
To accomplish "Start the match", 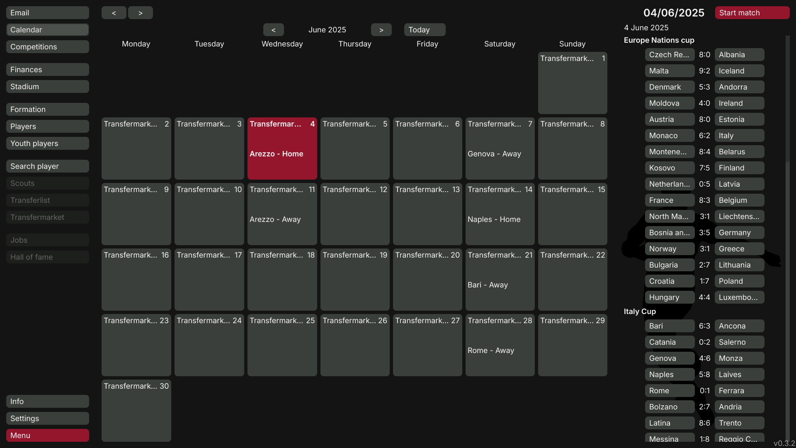I will coord(752,13).
